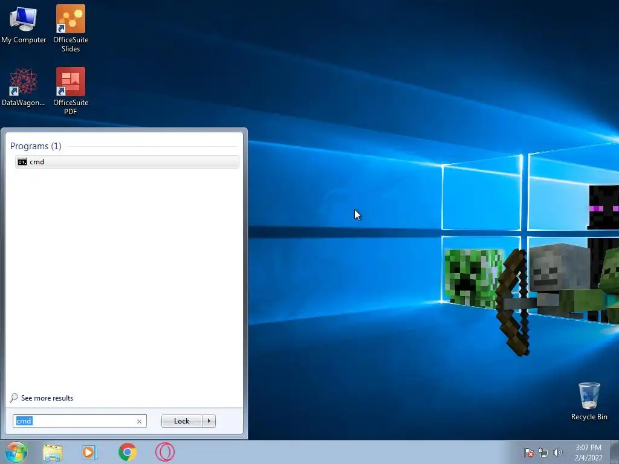
Task: Click the See more results link
Action: [x=42, y=398]
